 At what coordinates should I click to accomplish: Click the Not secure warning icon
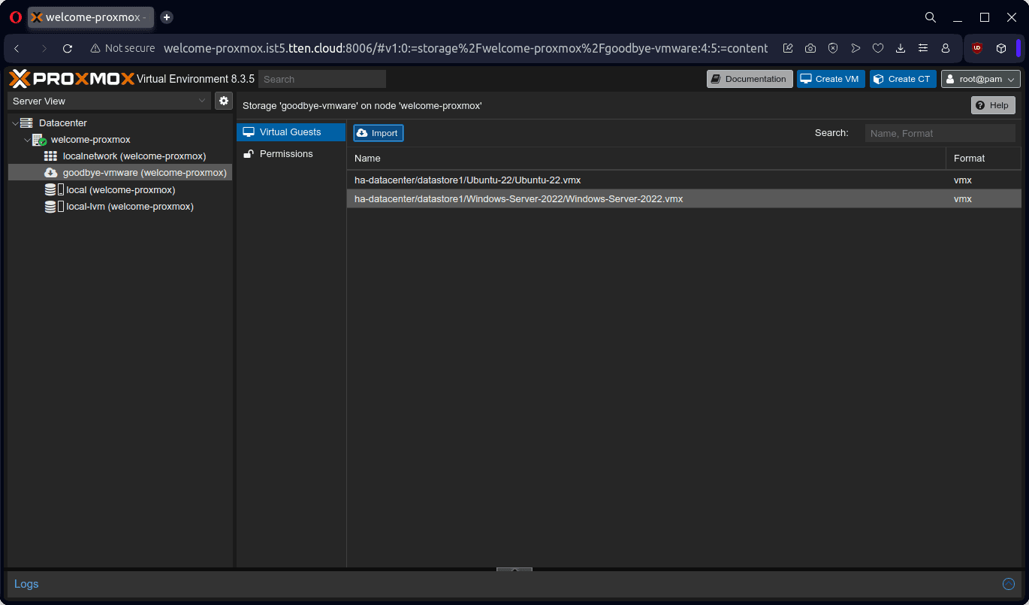pos(95,48)
